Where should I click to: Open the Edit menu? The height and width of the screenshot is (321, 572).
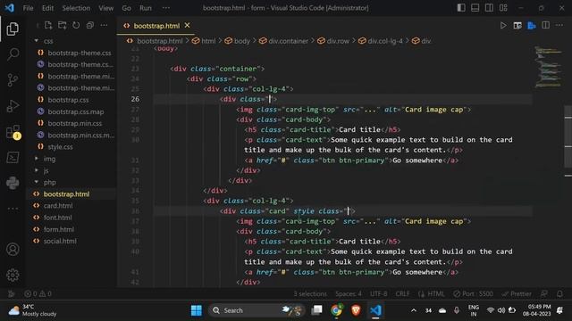(x=47, y=8)
